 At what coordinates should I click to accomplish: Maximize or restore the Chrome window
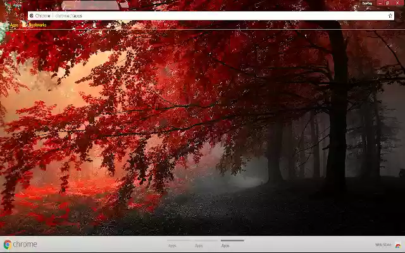click(387, 3)
